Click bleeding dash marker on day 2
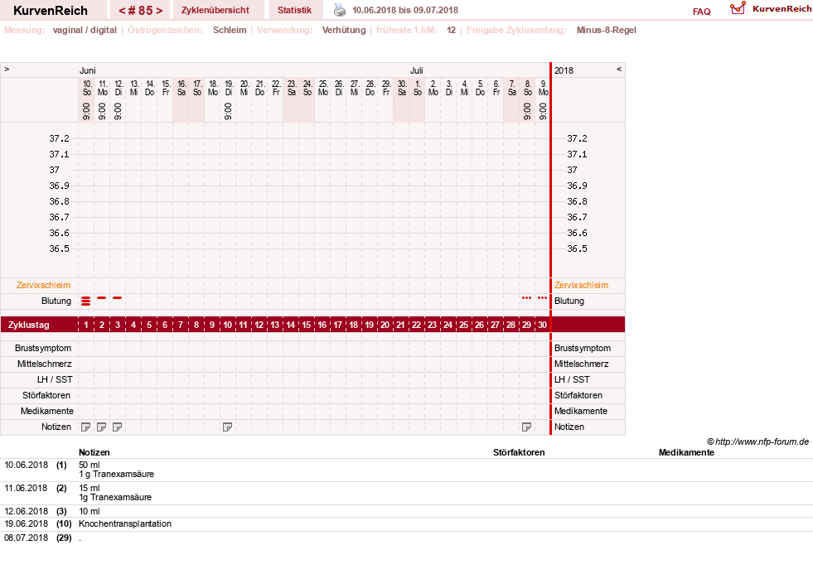813x574 pixels. pyautogui.click(x=102, y=298)
